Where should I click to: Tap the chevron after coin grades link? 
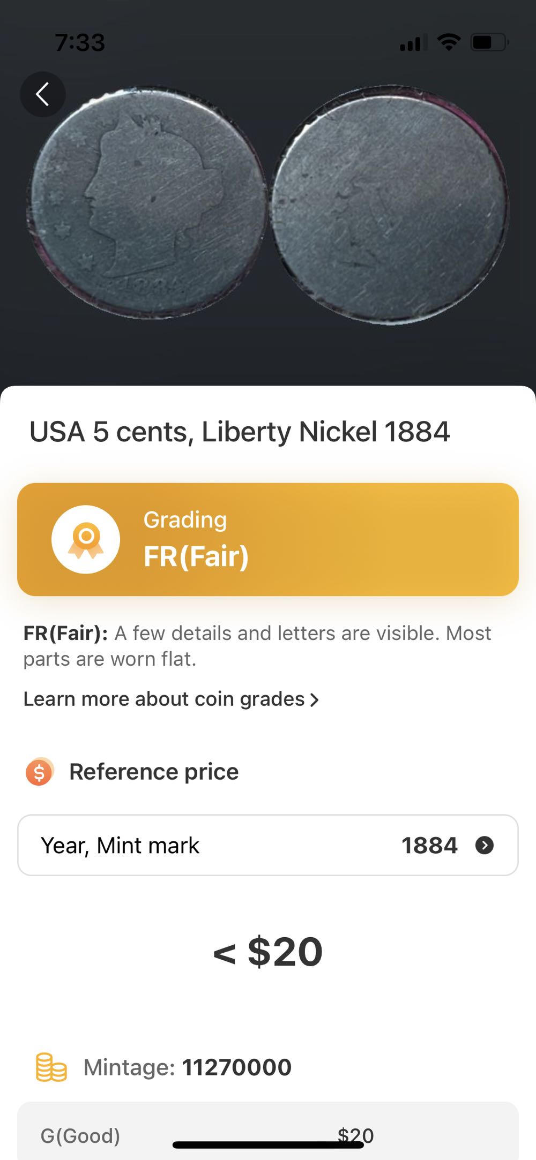315,699
